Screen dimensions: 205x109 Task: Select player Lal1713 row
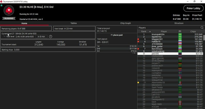click(170, 95)
